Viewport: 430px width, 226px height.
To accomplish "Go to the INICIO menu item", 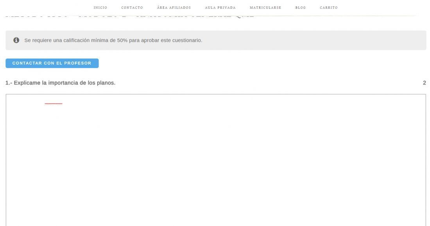I will tap(100, 8).
